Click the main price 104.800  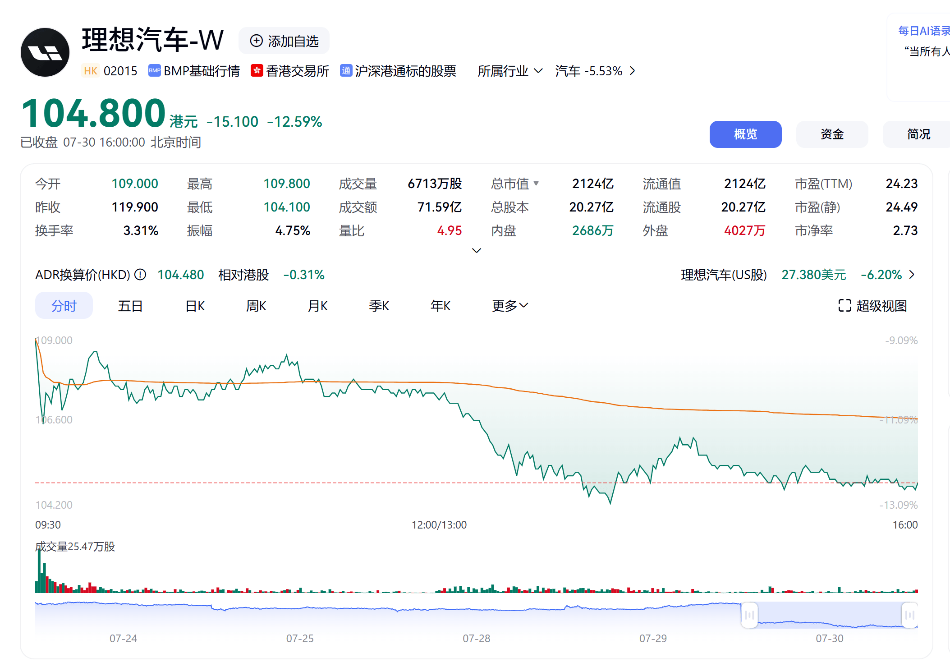94,113
